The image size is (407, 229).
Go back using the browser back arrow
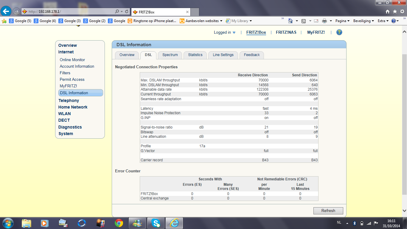6,12
